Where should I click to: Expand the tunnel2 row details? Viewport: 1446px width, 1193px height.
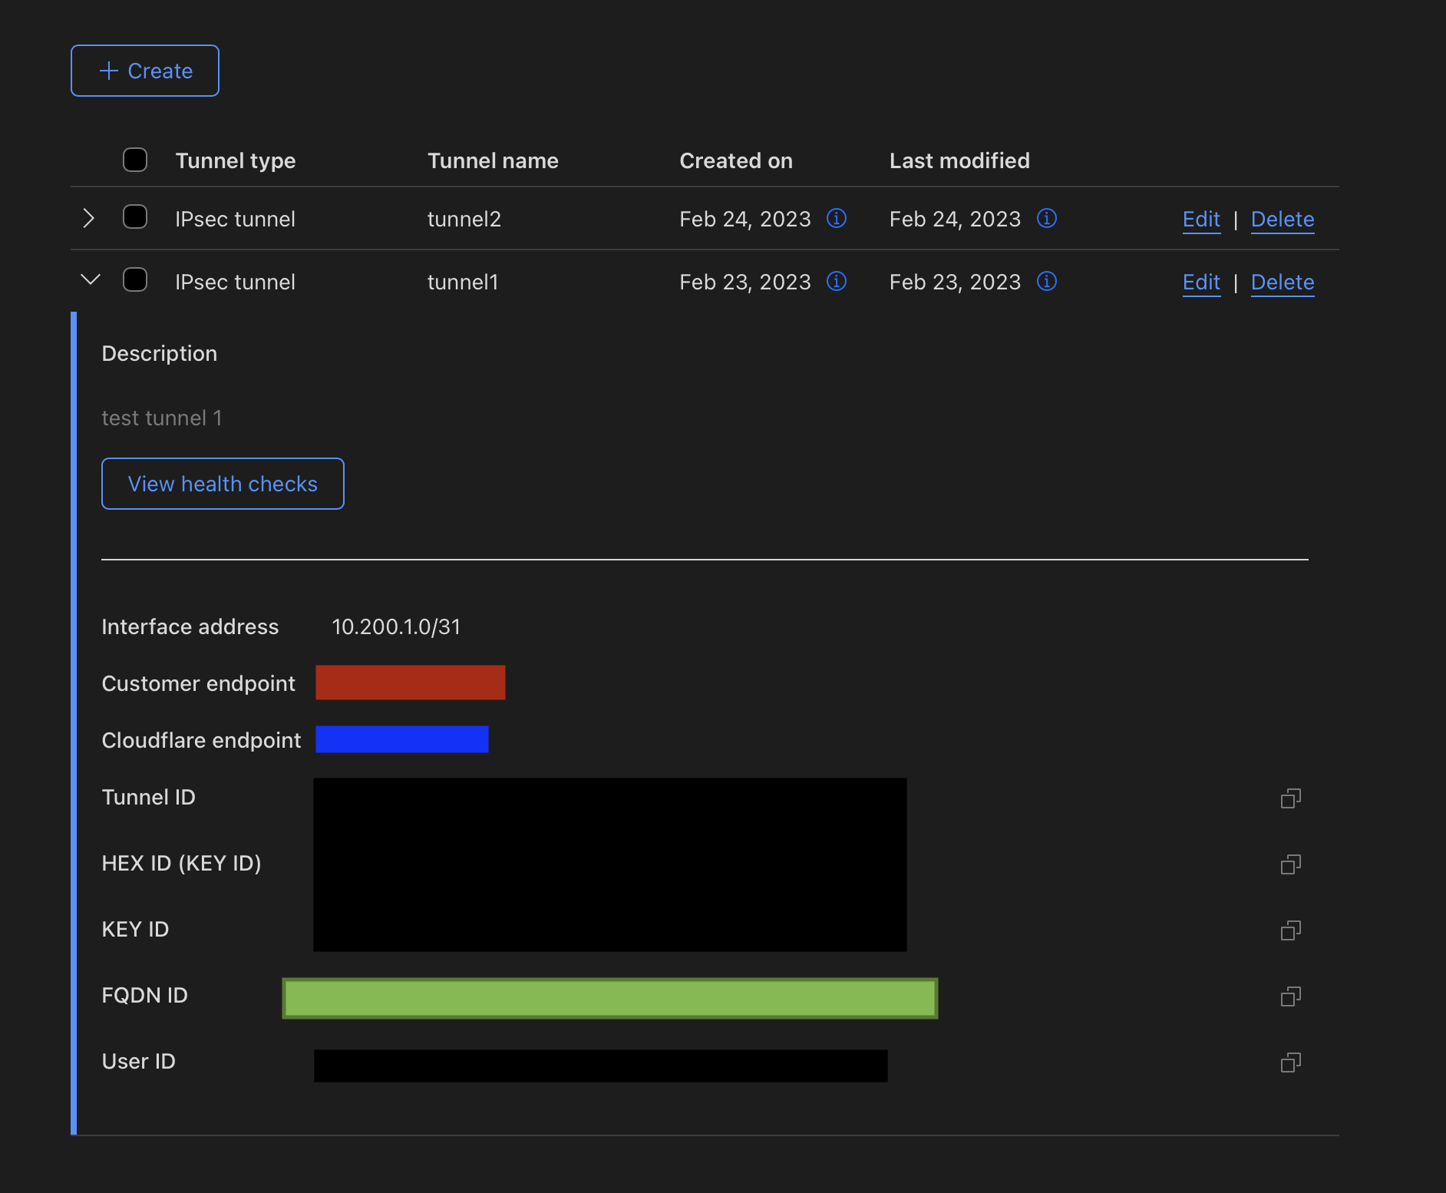pyautogui.click(x=87, y=218)
